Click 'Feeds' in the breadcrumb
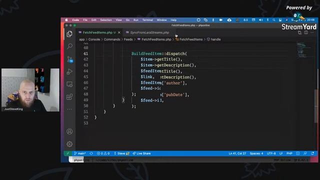Viewport: 320px width, 180px height. click(128, 39)
